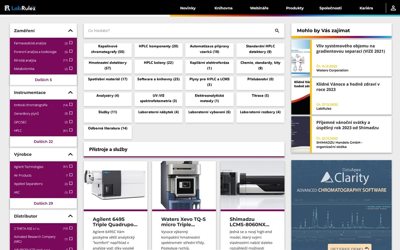This screenshot has width=400, height=250.
Task: Open Automatizace přípravy vzorků (19)
Action: pos(209,50)
